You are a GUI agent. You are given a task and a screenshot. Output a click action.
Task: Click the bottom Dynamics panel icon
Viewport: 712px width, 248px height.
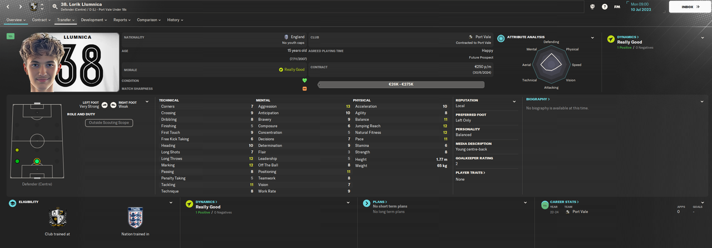click(189, 204)
